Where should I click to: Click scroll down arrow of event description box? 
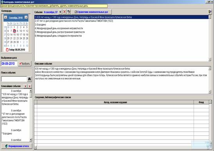210,92
